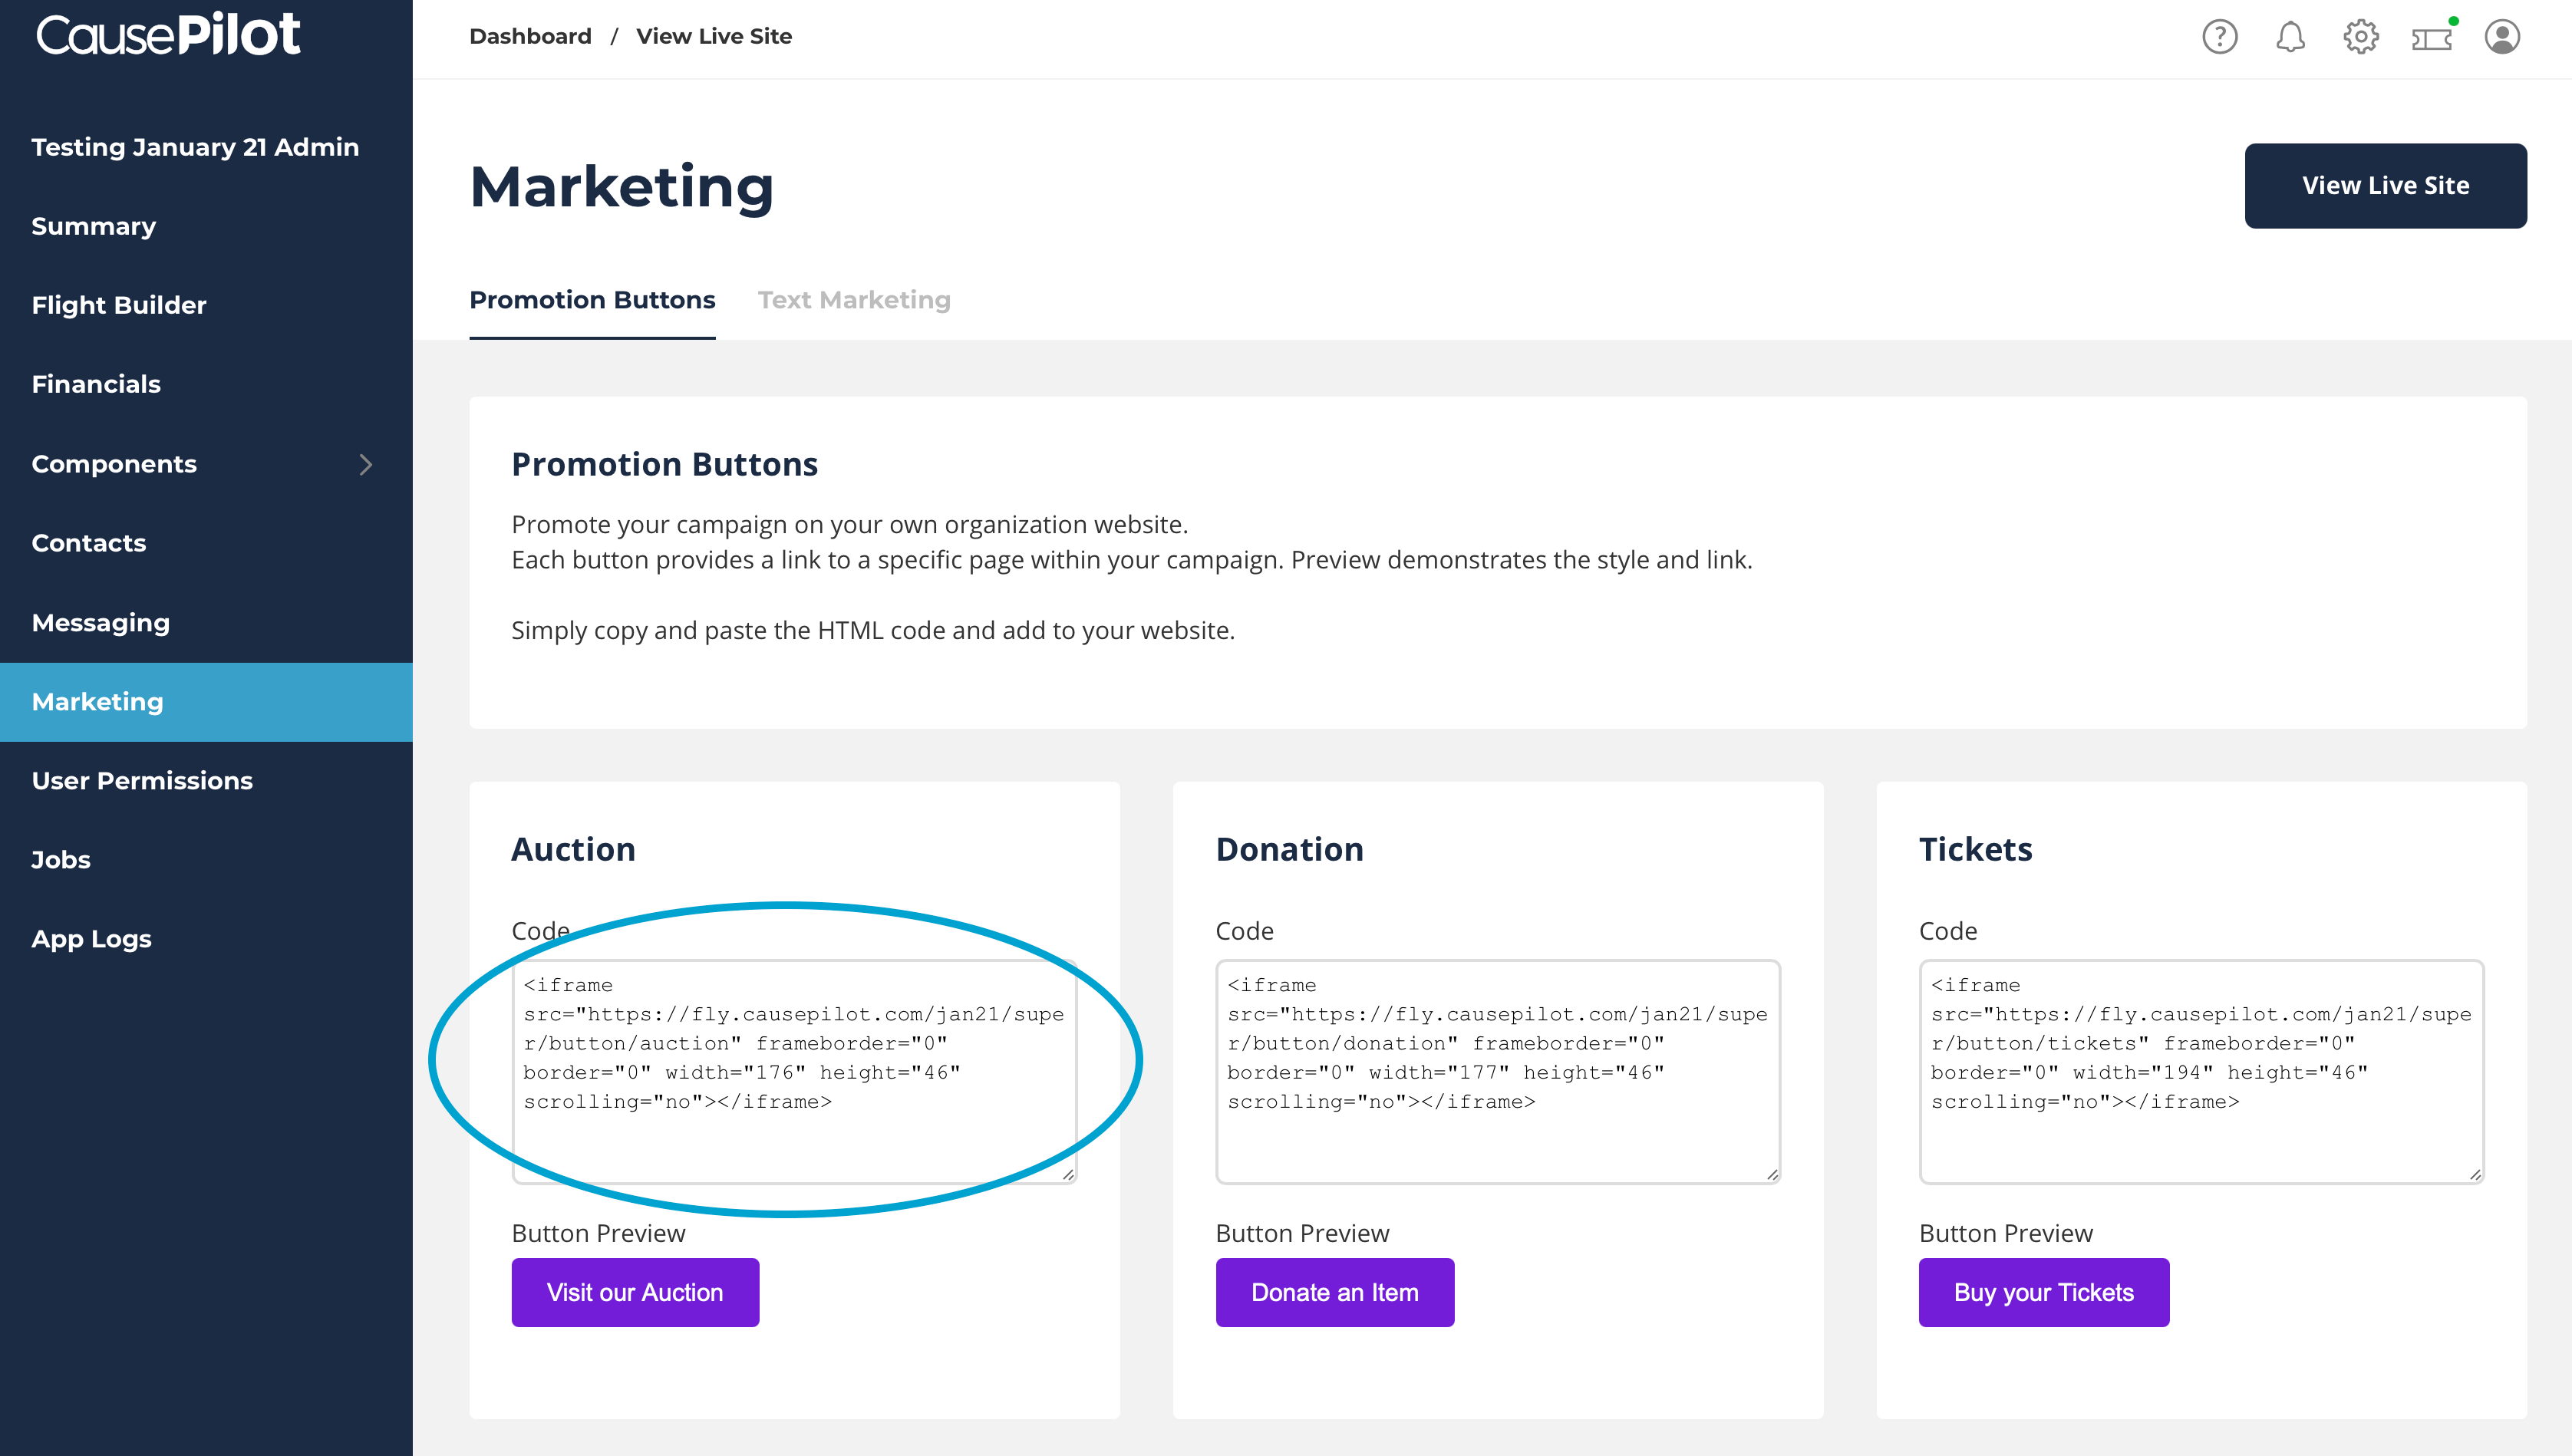Grab the Tickets code textarea resize handle
The height and width of the screenshot is (1456, 2572).
(x=2475, y=1175)
